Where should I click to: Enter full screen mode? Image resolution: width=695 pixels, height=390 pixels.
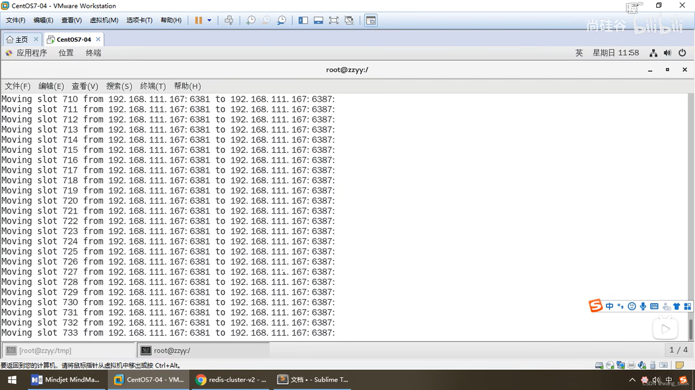(x=333, y=20)
